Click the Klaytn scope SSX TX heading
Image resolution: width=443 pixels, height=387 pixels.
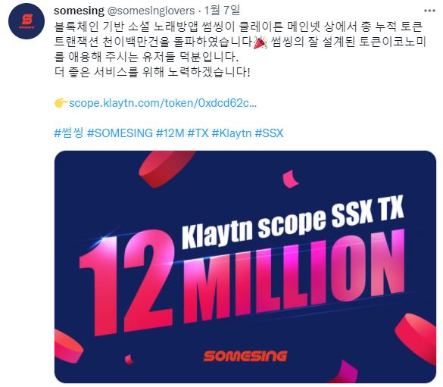[293, 222]
